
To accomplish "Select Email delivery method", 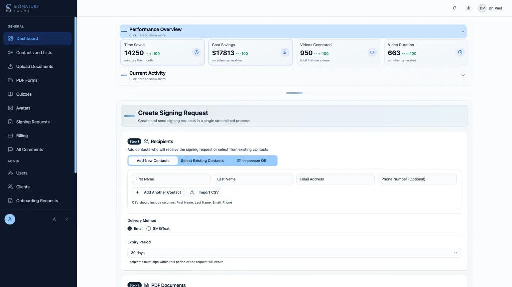I will 130,229.
